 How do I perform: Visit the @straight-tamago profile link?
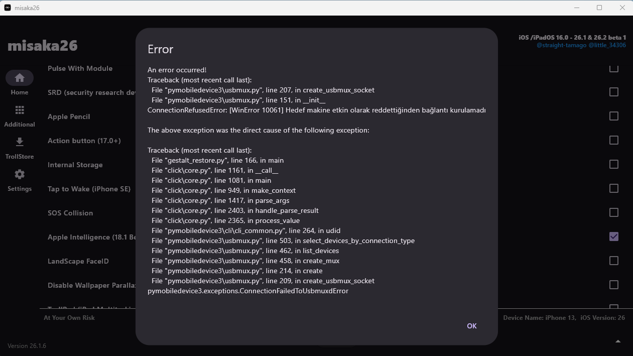point(561,45)
